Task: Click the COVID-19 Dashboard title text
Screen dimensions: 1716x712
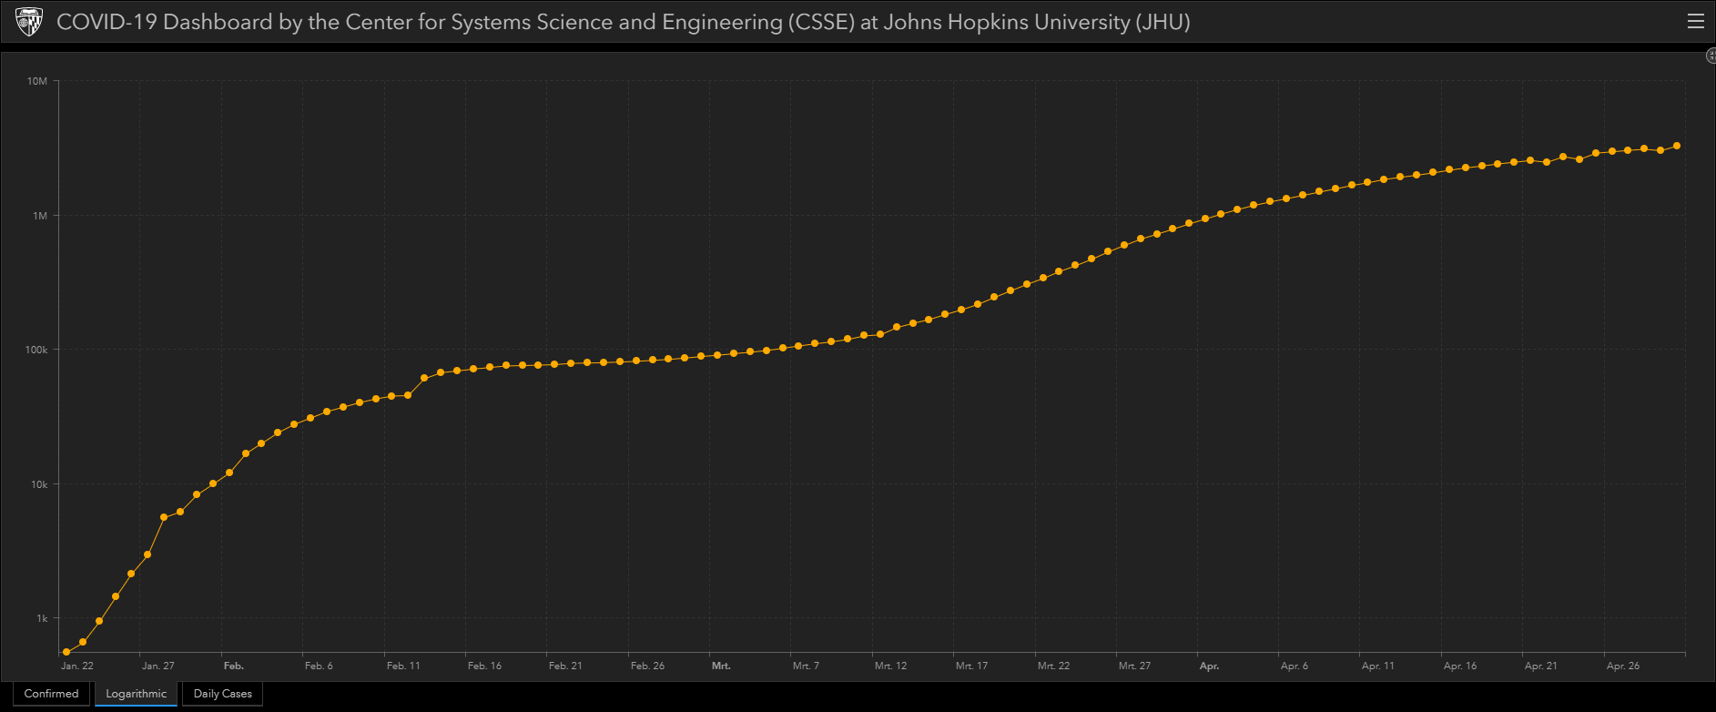Action: tap(623, 22)
